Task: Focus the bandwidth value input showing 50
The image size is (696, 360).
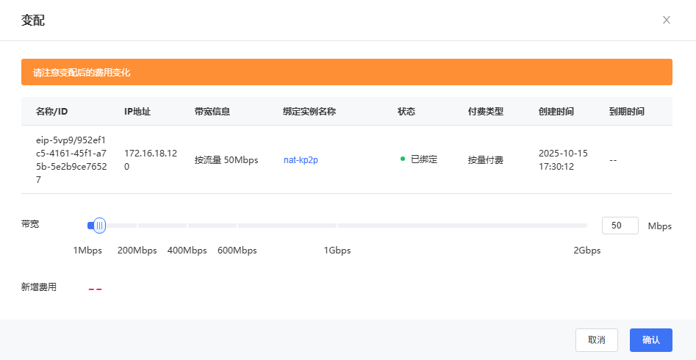Action: click(x=620, y=226)
